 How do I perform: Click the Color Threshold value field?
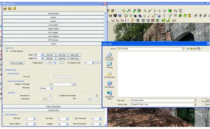tap(95, 119)
